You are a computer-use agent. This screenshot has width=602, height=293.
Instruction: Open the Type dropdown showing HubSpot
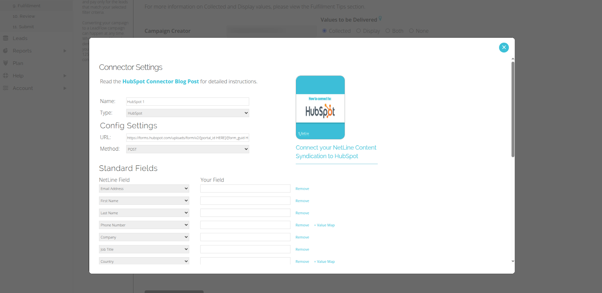[187, 113]
